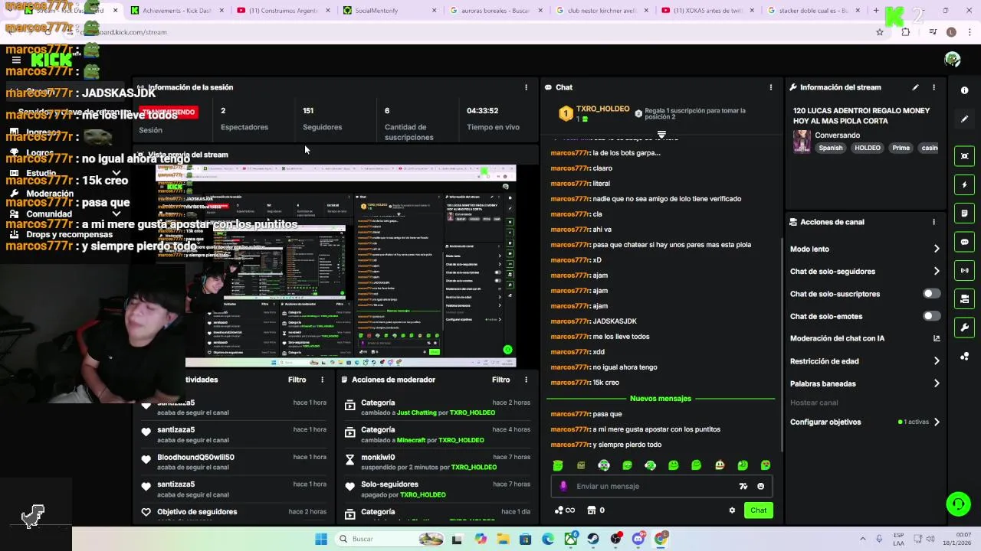Screen dimensions: 981x551
Task: Click the chat panel vertical scrollbar
Action: [782, 344]
